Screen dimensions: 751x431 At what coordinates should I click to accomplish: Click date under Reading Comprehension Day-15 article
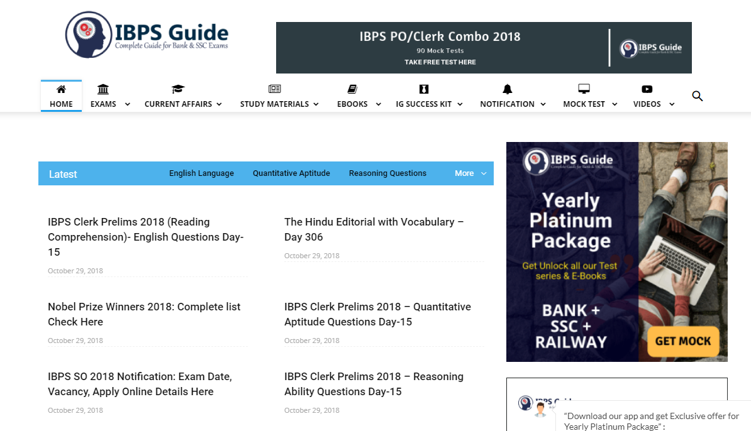tap(75, 271)
